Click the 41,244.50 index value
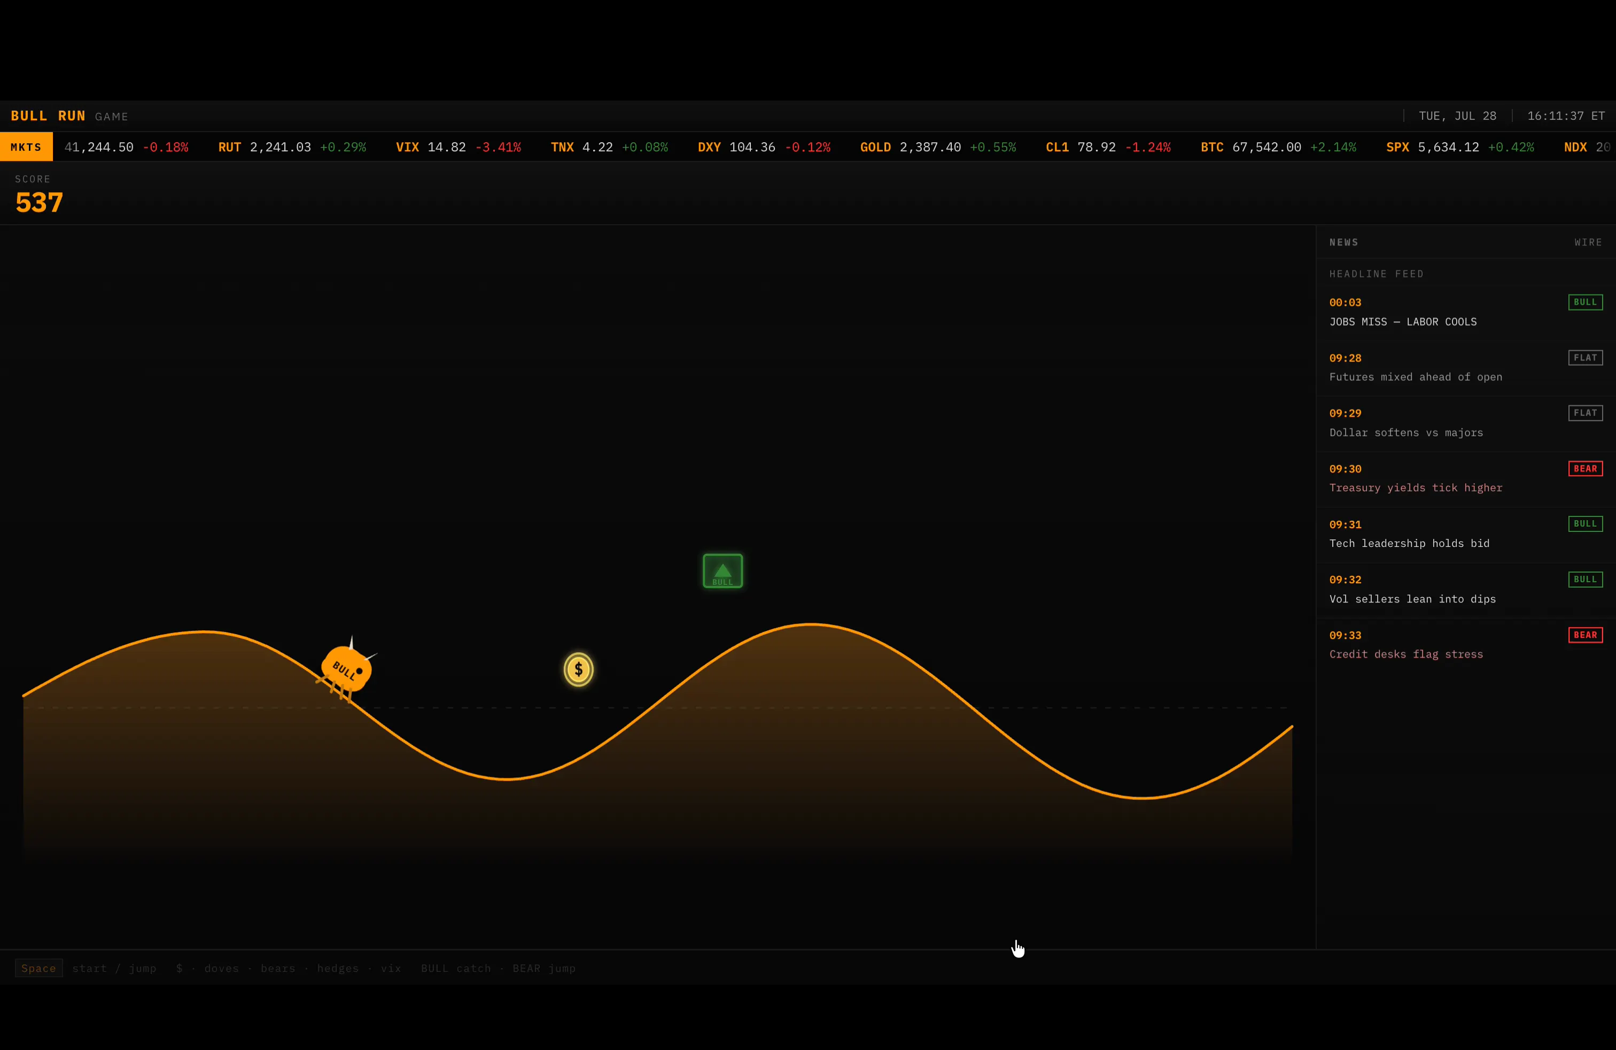Image resolution: width=1616 pixels, height=1050 pixels. click(99, 148)
